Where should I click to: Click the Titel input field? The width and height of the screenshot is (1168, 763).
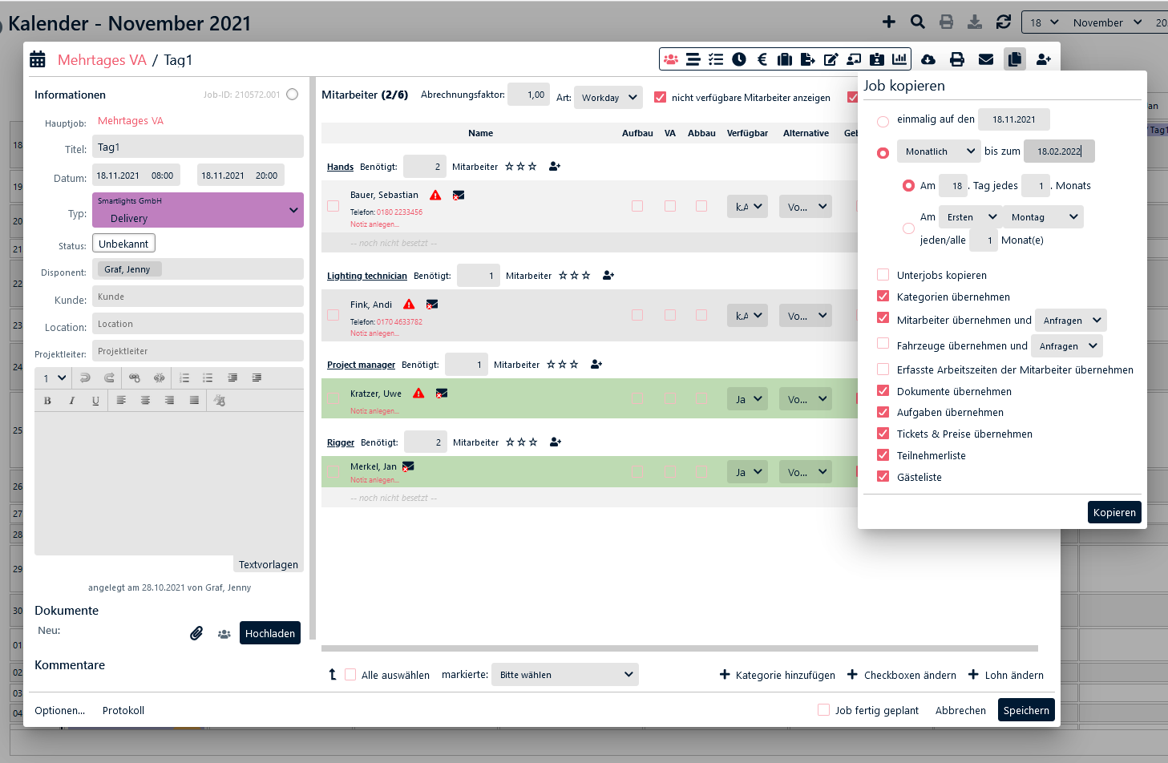197,147
